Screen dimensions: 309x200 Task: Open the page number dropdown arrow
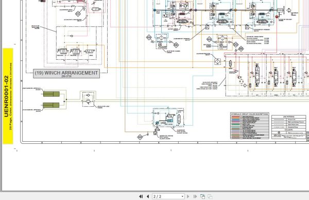[182, 196]
